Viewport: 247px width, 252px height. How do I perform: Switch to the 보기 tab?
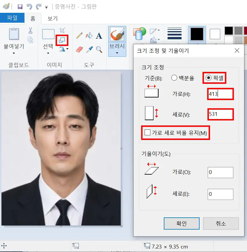point(53,19)
